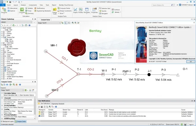Toggle the Manhole element checkbox
Viewport: 196px width, 126px height.
click(x=4, y=45)
